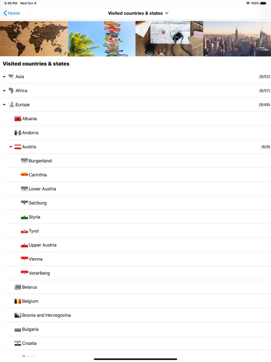Tap the wooden world map photo
Image resolution: width=271 pixels, height=362 pixels.
pyautogui.click(x=34, y=39)
